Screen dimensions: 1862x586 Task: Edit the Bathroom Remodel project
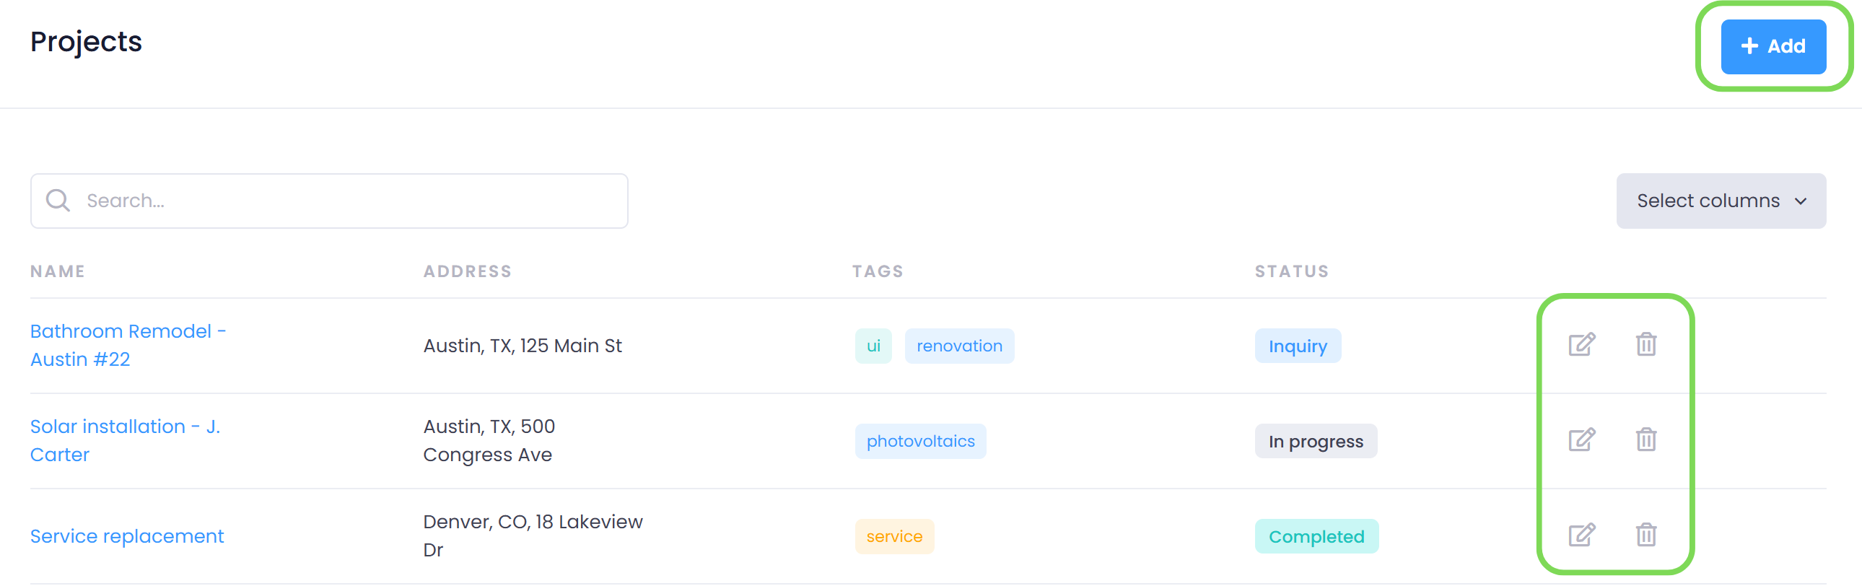pyautogui.click(x=1581, y=345)
